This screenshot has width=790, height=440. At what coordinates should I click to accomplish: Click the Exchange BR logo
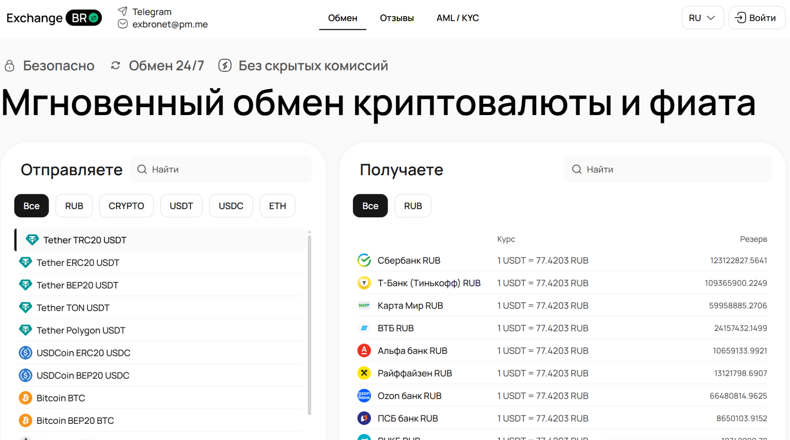(54, 18)
